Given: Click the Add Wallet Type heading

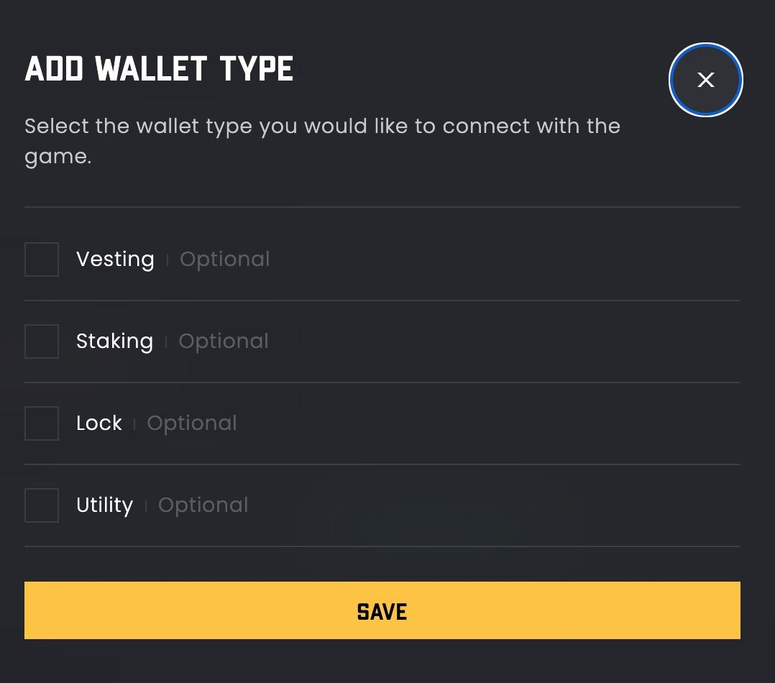Looking at the screenshot, I should (159, 70).
